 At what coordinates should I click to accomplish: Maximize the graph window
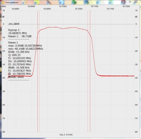[130, 2]
